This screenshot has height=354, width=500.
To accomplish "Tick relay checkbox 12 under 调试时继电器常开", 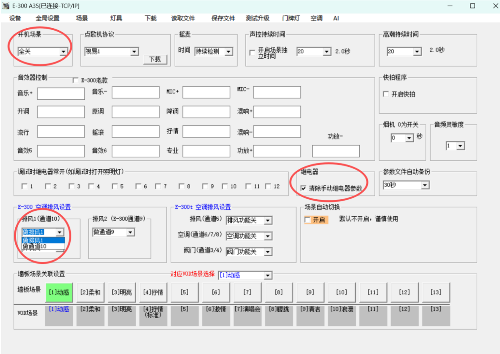I will (x=268, y=186).
